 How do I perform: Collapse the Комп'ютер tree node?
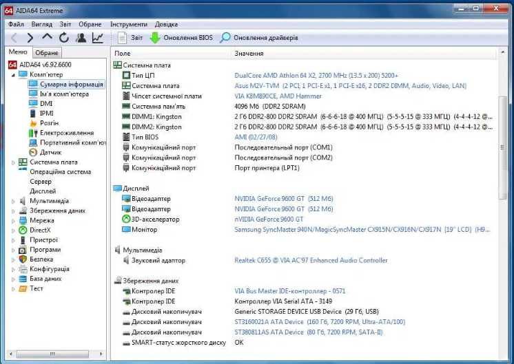pyautogui.click(x=13, y=75)
